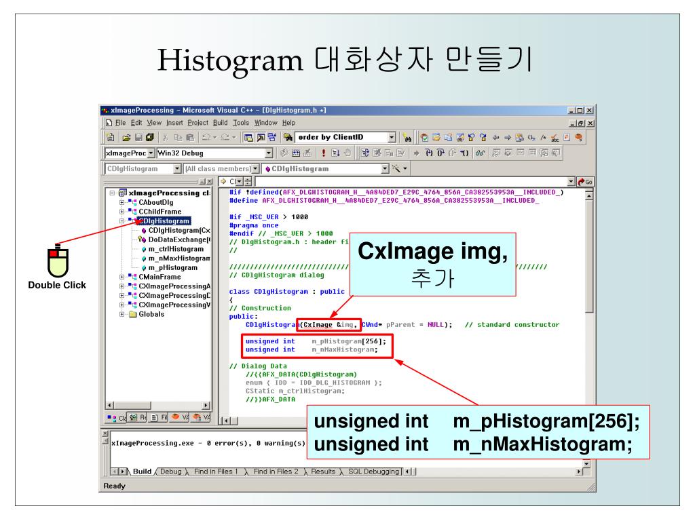The width and height of the screenshot is (695, 521).
Task: Open the All class members filter dropdown
Action: pos(255,169)
